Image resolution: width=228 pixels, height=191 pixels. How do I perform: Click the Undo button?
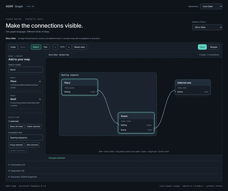tap(13, 47)
